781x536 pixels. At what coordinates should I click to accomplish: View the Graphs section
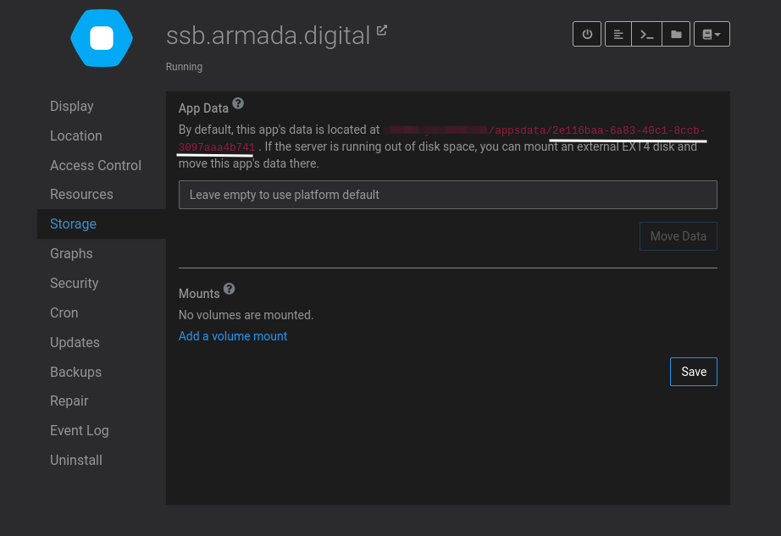pos(71,253)
